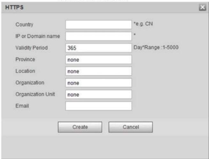The width and height of the screenshot is (209, 159).
Task: Click the 'Email' label
Action: pyautogui.click(x=22, y=106)
